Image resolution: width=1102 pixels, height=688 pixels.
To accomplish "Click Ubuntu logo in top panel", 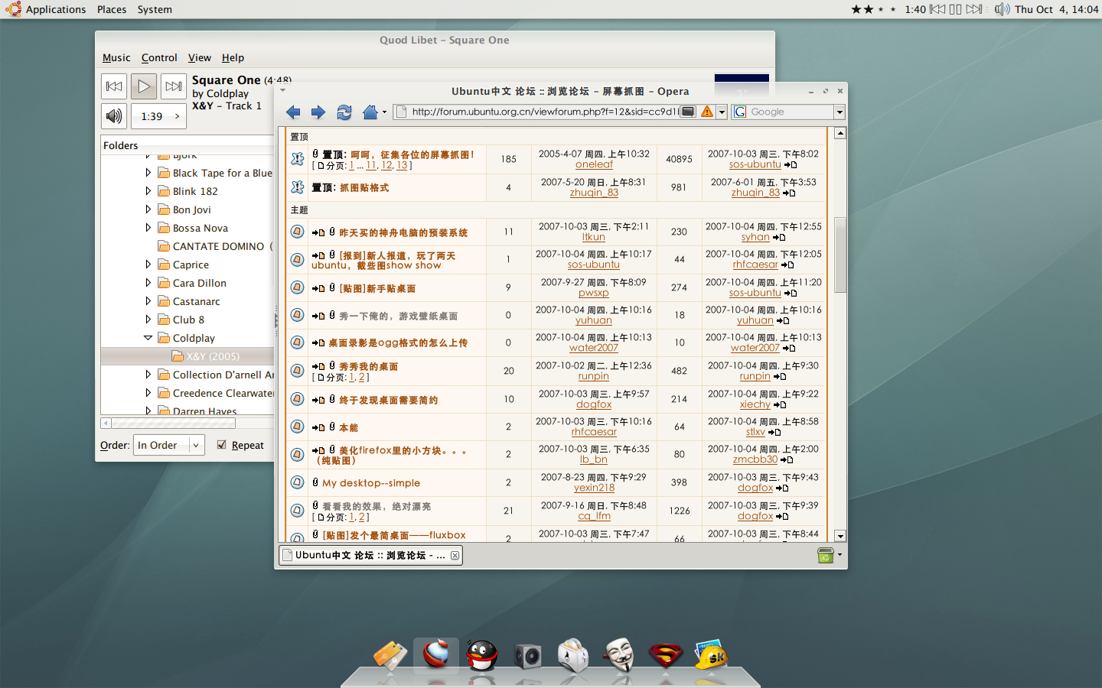I will [x=13, y=9].
